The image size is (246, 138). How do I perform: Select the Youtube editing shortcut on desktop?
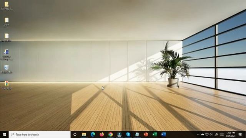tap(7, 55)
